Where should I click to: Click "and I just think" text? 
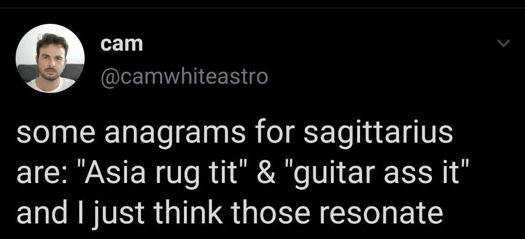(120, 215)
